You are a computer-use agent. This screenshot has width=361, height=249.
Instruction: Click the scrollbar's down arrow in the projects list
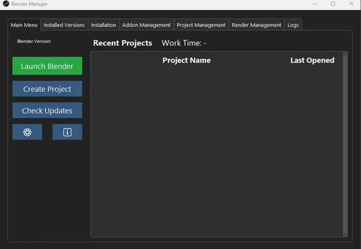[345, 235]
